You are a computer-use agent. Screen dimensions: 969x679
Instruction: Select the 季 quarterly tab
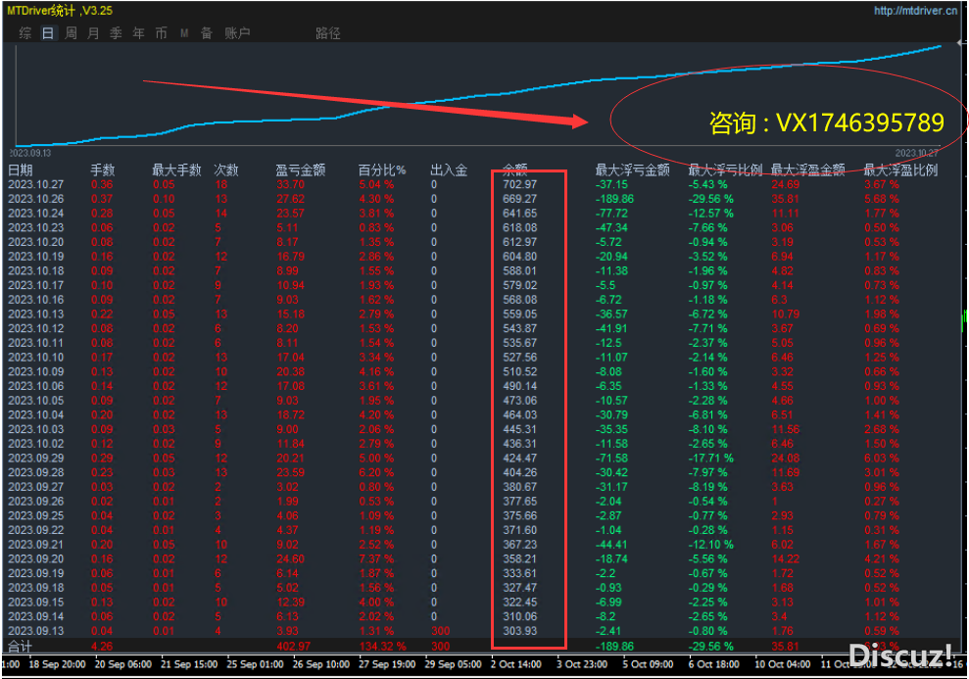116,33
